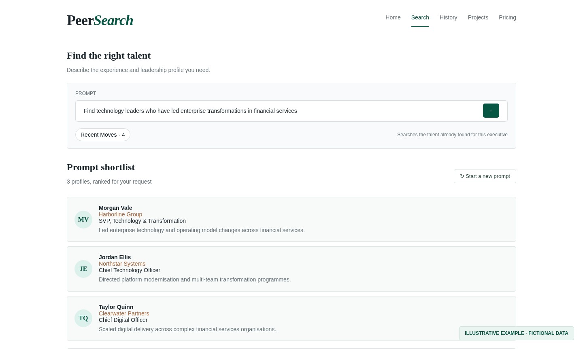The width and height of the screenshot is (583, 349).
Task: Open the Clearwater Partners company link
Action: 124,313
